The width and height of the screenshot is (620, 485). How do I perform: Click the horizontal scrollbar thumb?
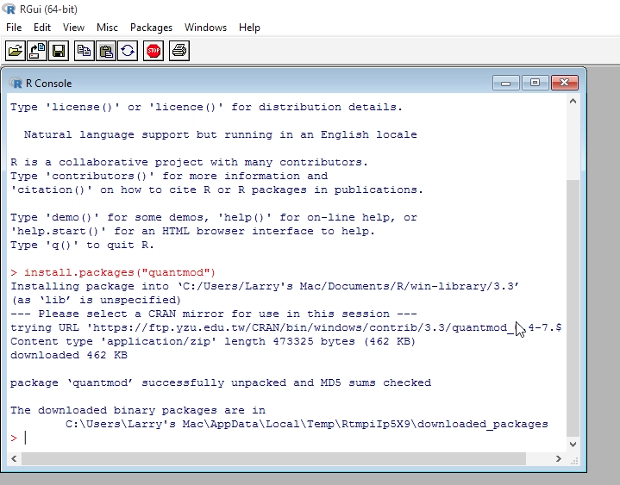pyautogui.click(x=273, y=458)
